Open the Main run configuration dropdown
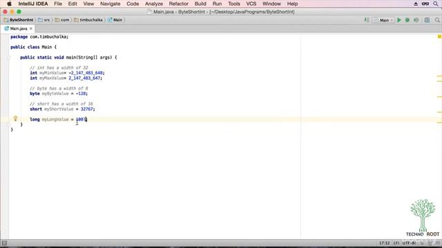Screen dimensions: 442x248 [383, 20]
